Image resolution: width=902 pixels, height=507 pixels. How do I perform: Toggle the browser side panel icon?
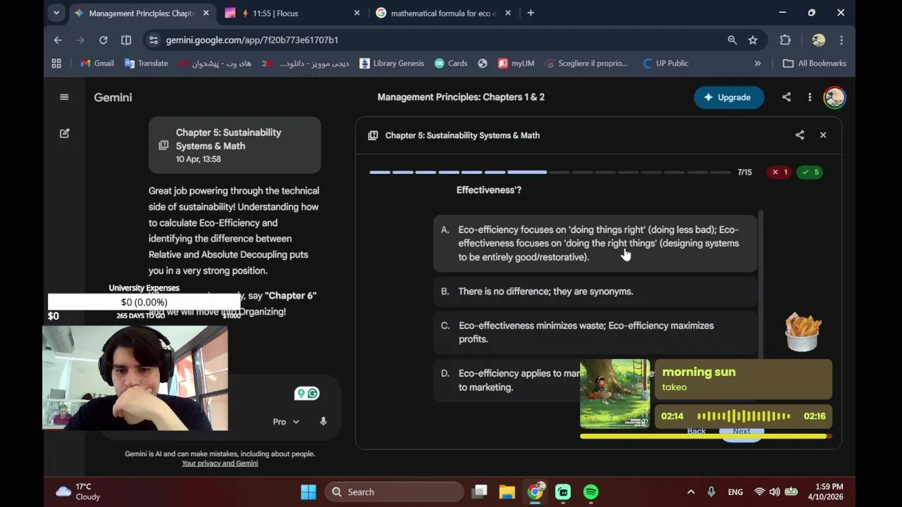point(126,40)
